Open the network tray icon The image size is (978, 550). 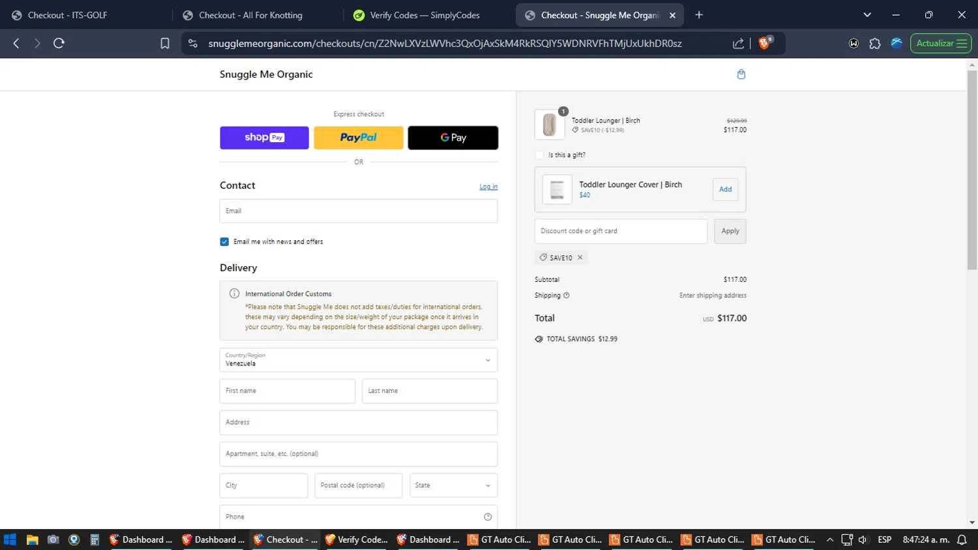(847, 540)
